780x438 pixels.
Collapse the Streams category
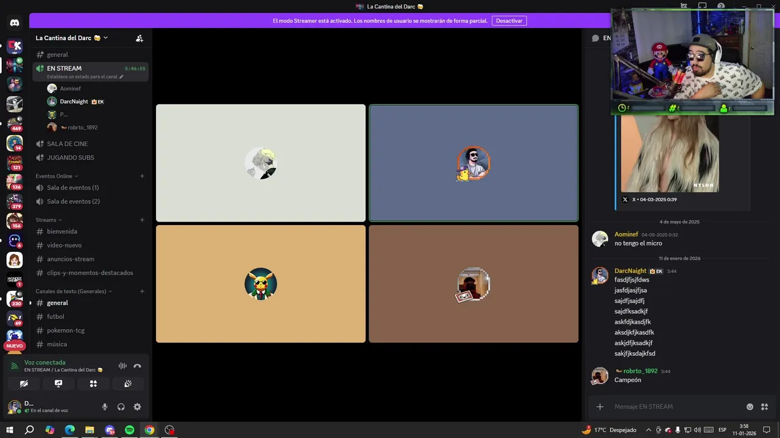click(x=49, y=220)
